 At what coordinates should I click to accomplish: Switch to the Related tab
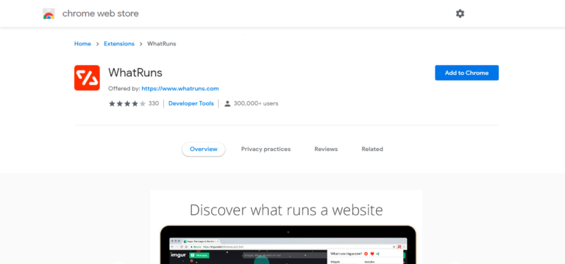(x=372, y=149)
